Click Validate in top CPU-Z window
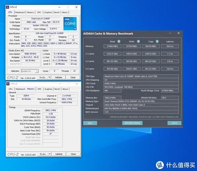 coord(58,77)
